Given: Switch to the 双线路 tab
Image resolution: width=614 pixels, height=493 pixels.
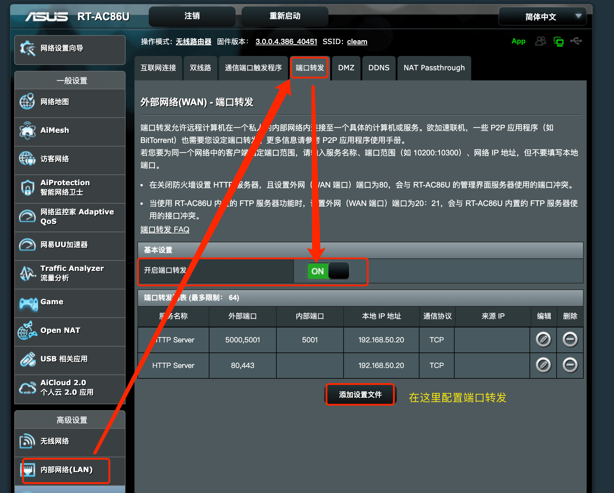Looking at the screenshot, I should (201, 68).
